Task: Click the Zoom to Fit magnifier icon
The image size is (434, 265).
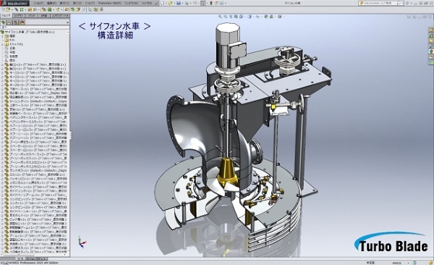Action: pyautogui.click(x=221, y=17)
